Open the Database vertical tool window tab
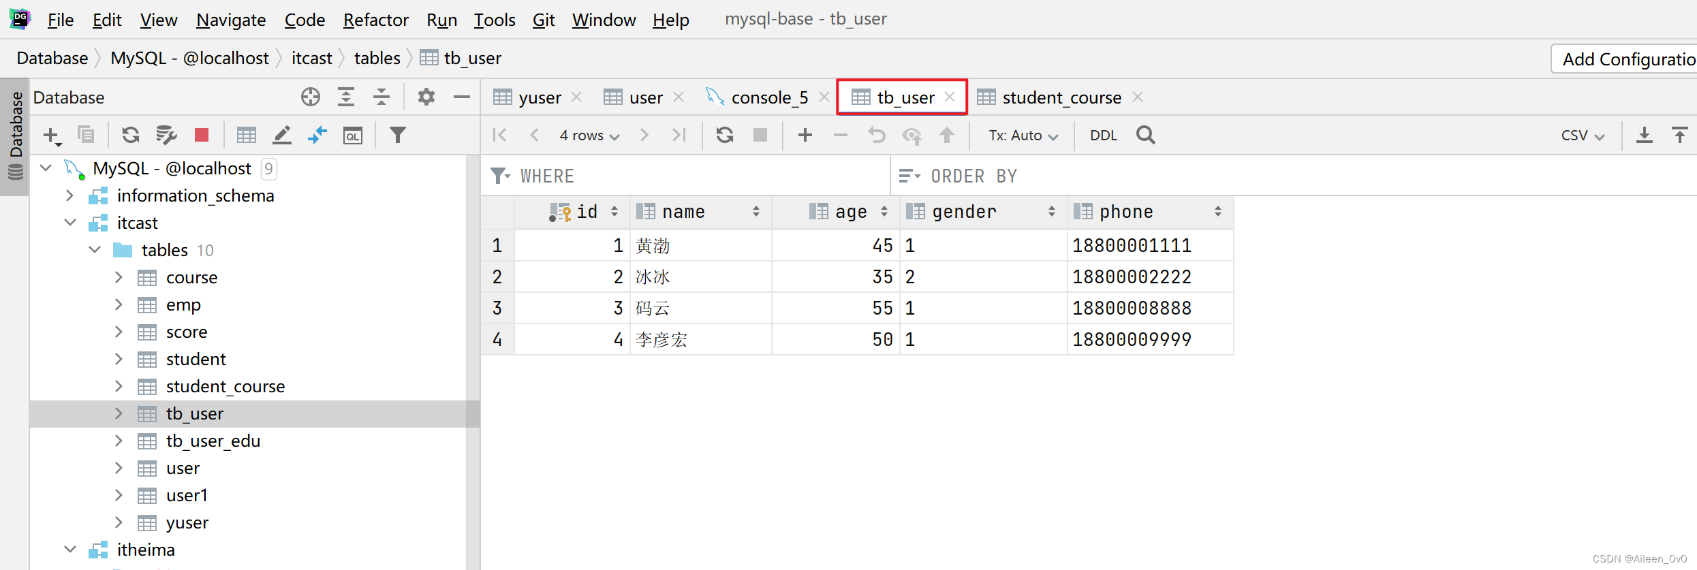Viewport: 1697px width, 570px height. tap(15, 136)
